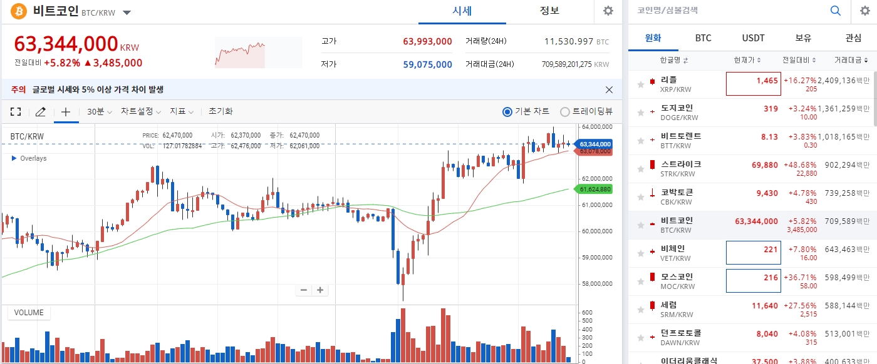The width and height of the screenshot is (877, 364).
Task: Zoom out the chart with minus button
Action: point(304,290)
